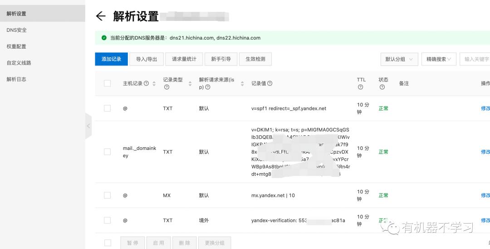Click the 导入/导出 button

pyautogui.click(x=147, y=59)
